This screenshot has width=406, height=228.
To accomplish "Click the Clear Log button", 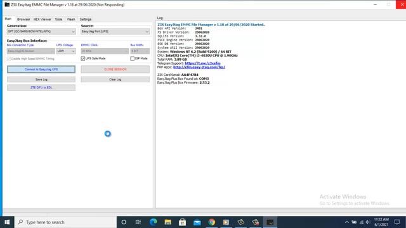I will coord(115,79).
